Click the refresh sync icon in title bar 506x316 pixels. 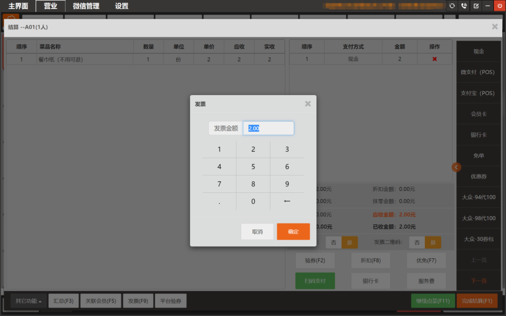click(452, 6)
